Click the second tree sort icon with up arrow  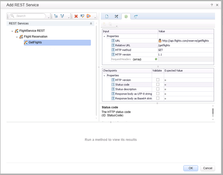click(x=62, y=16)
